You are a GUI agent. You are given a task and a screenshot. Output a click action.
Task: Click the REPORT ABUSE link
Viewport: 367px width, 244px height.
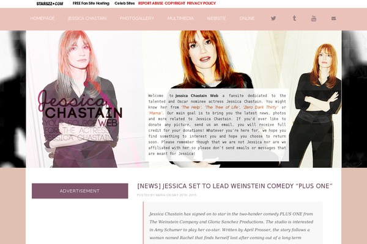click(150, 4)
